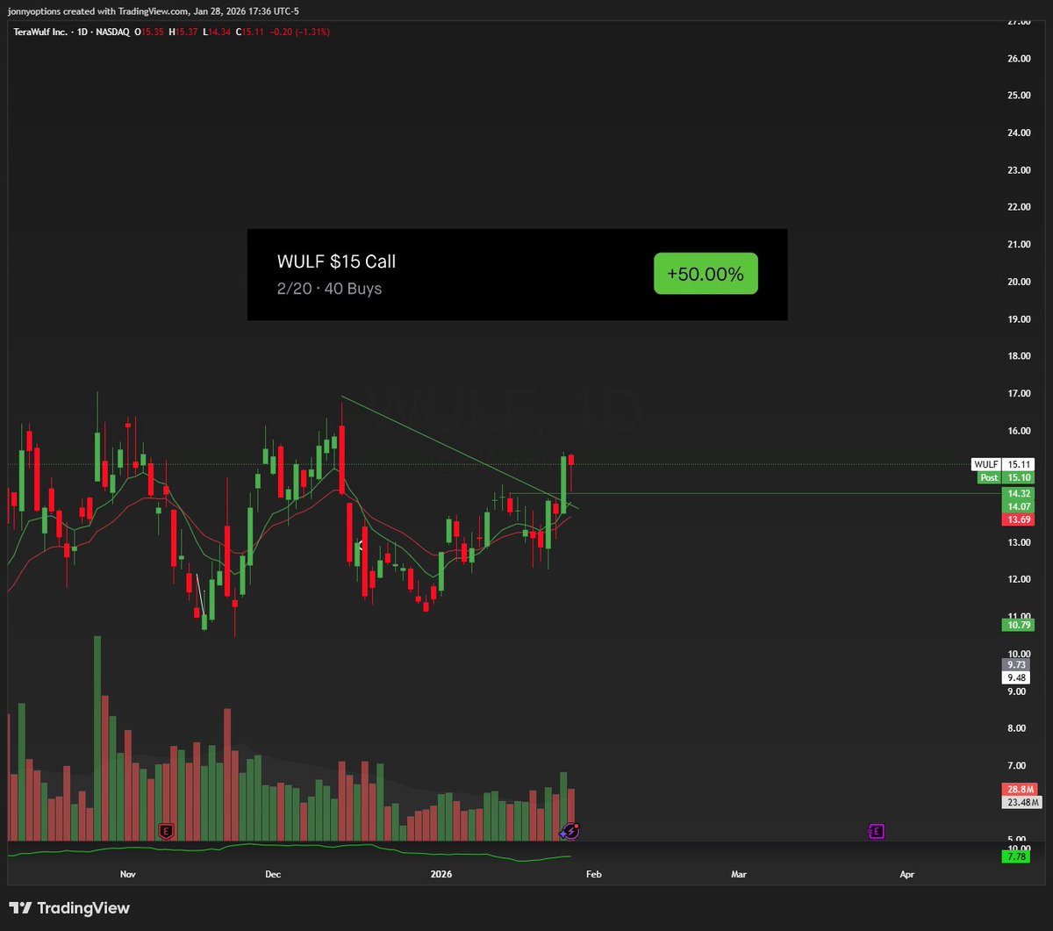This screenshot has width=1053, height=931.
Task: Click the Feb label on time axis
Action: click(x=594, y=874)
